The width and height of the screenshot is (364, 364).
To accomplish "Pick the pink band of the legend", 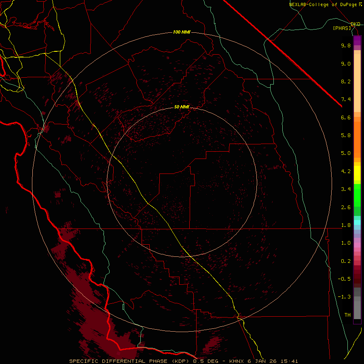I will tap(357, 245).
